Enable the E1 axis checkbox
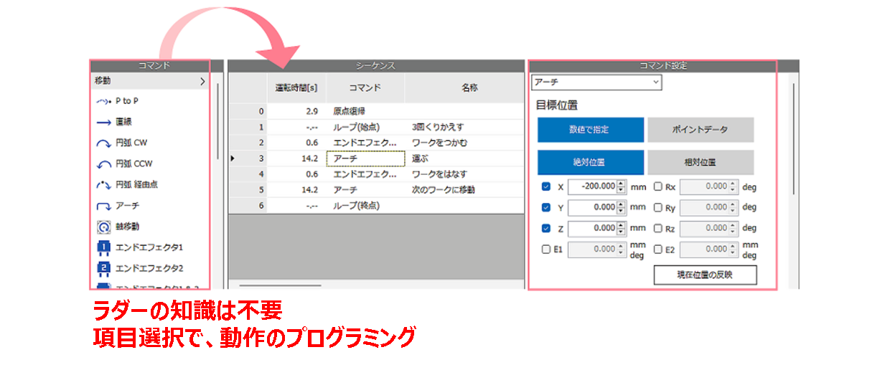The height and width of the screenshot is (365, 885). 546,249
